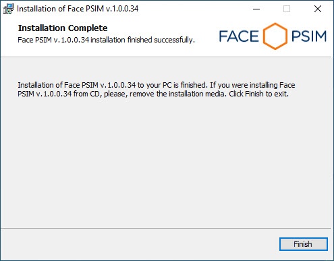Image resolution: width=334 pixels, height=261 pixels.
Task: Click the window title bar text
Action: click(x=78, y=9)
